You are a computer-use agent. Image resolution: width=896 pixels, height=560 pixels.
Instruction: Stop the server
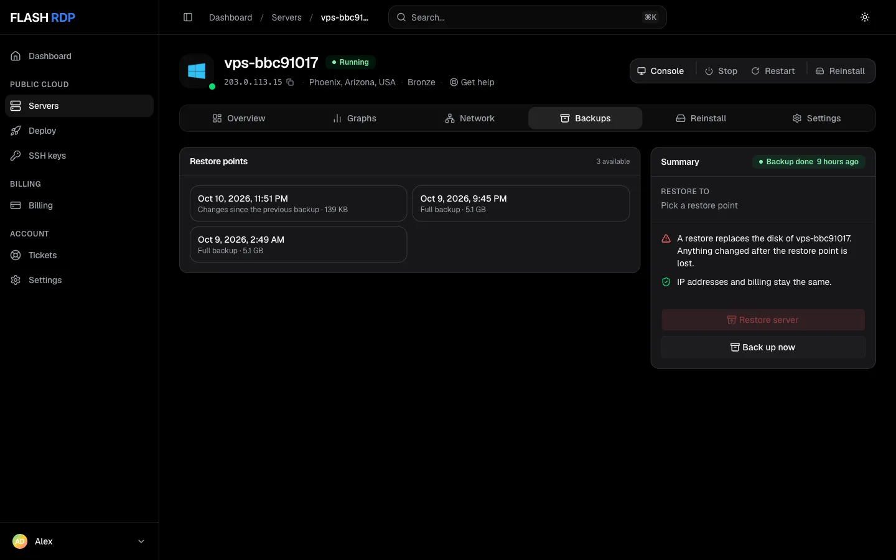pos(721,71)
